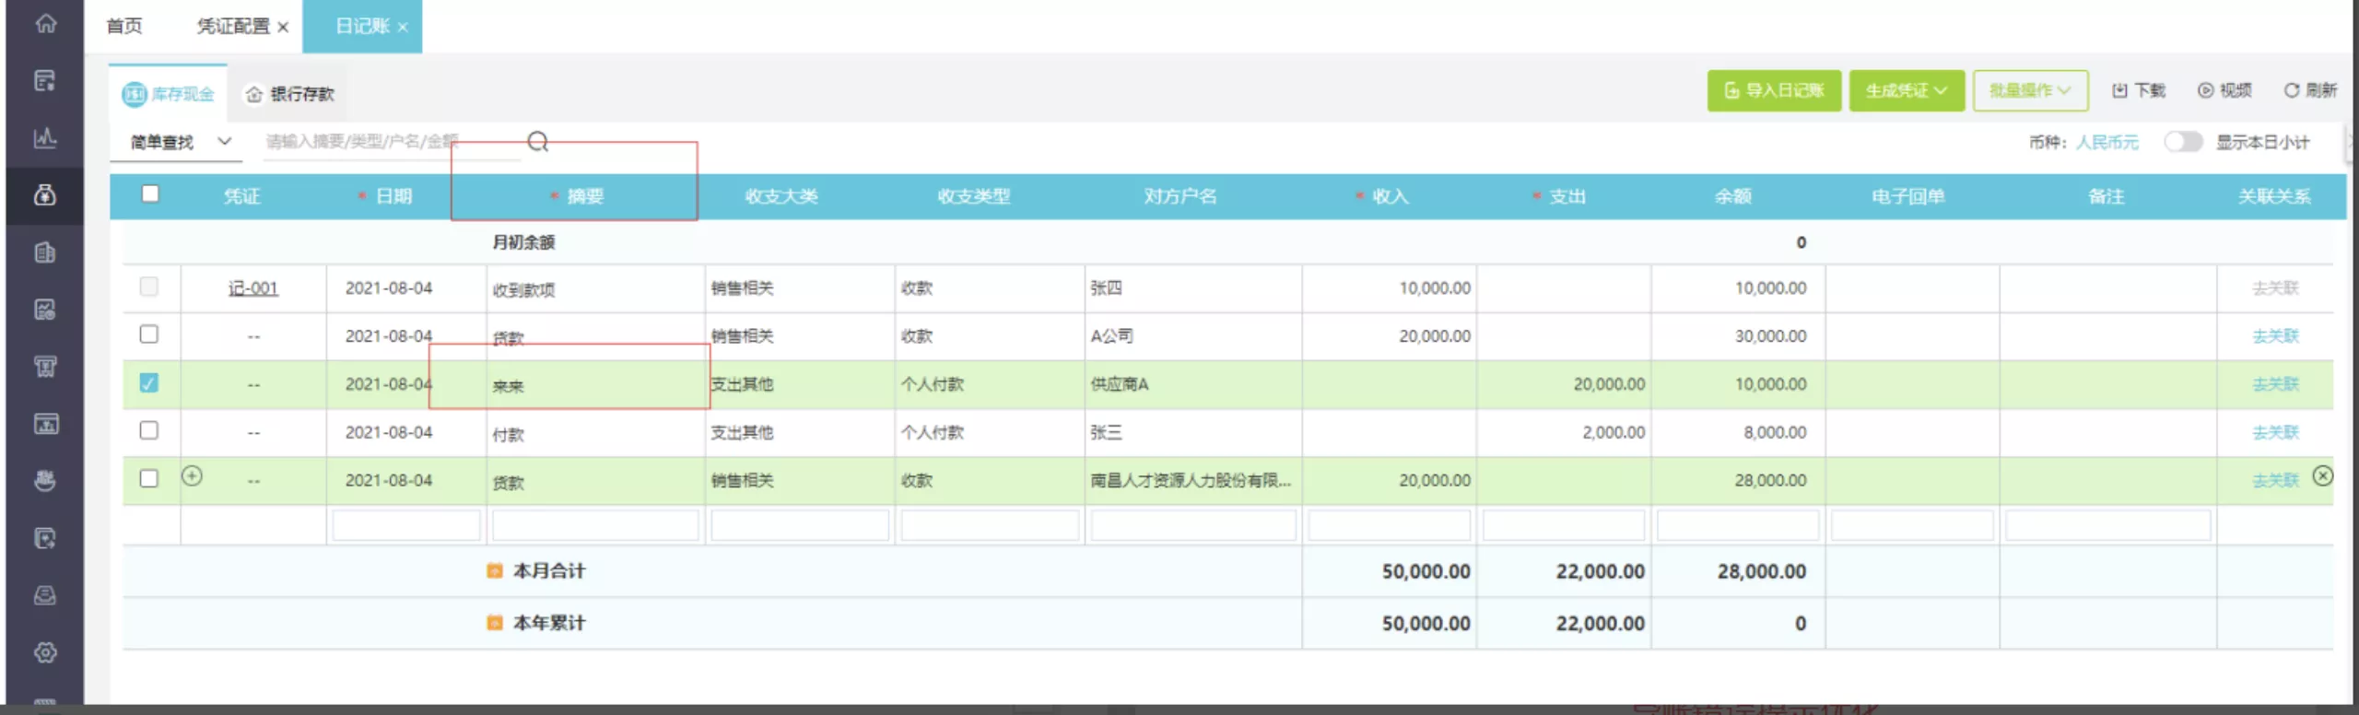Click the empty 收入 input in the new row
The height and width of the screenshot is (715, 2359).
1389,525
